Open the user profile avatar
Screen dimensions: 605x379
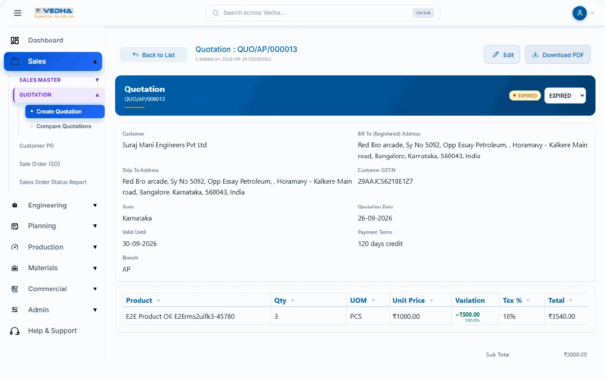click(x=579, y=13)
